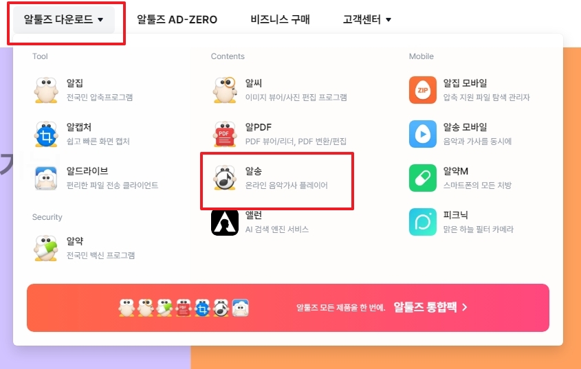This screenshot has width=581, height=369.
Task: Click the 알드라이브 file transfer icon
Action: (x=46, y=178)
